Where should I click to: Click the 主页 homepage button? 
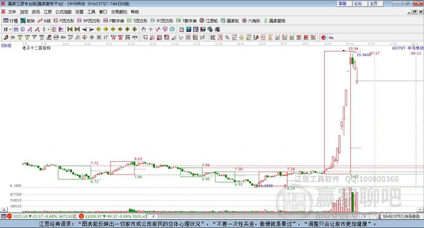[x=375, y=3]
